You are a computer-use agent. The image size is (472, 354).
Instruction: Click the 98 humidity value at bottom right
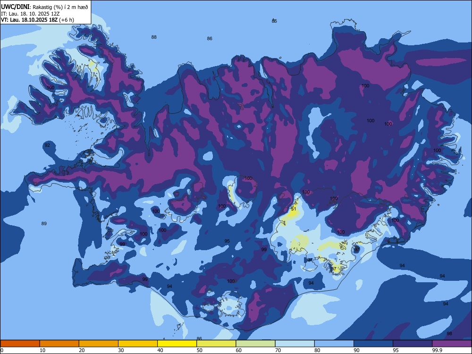(x=449, y=333)
